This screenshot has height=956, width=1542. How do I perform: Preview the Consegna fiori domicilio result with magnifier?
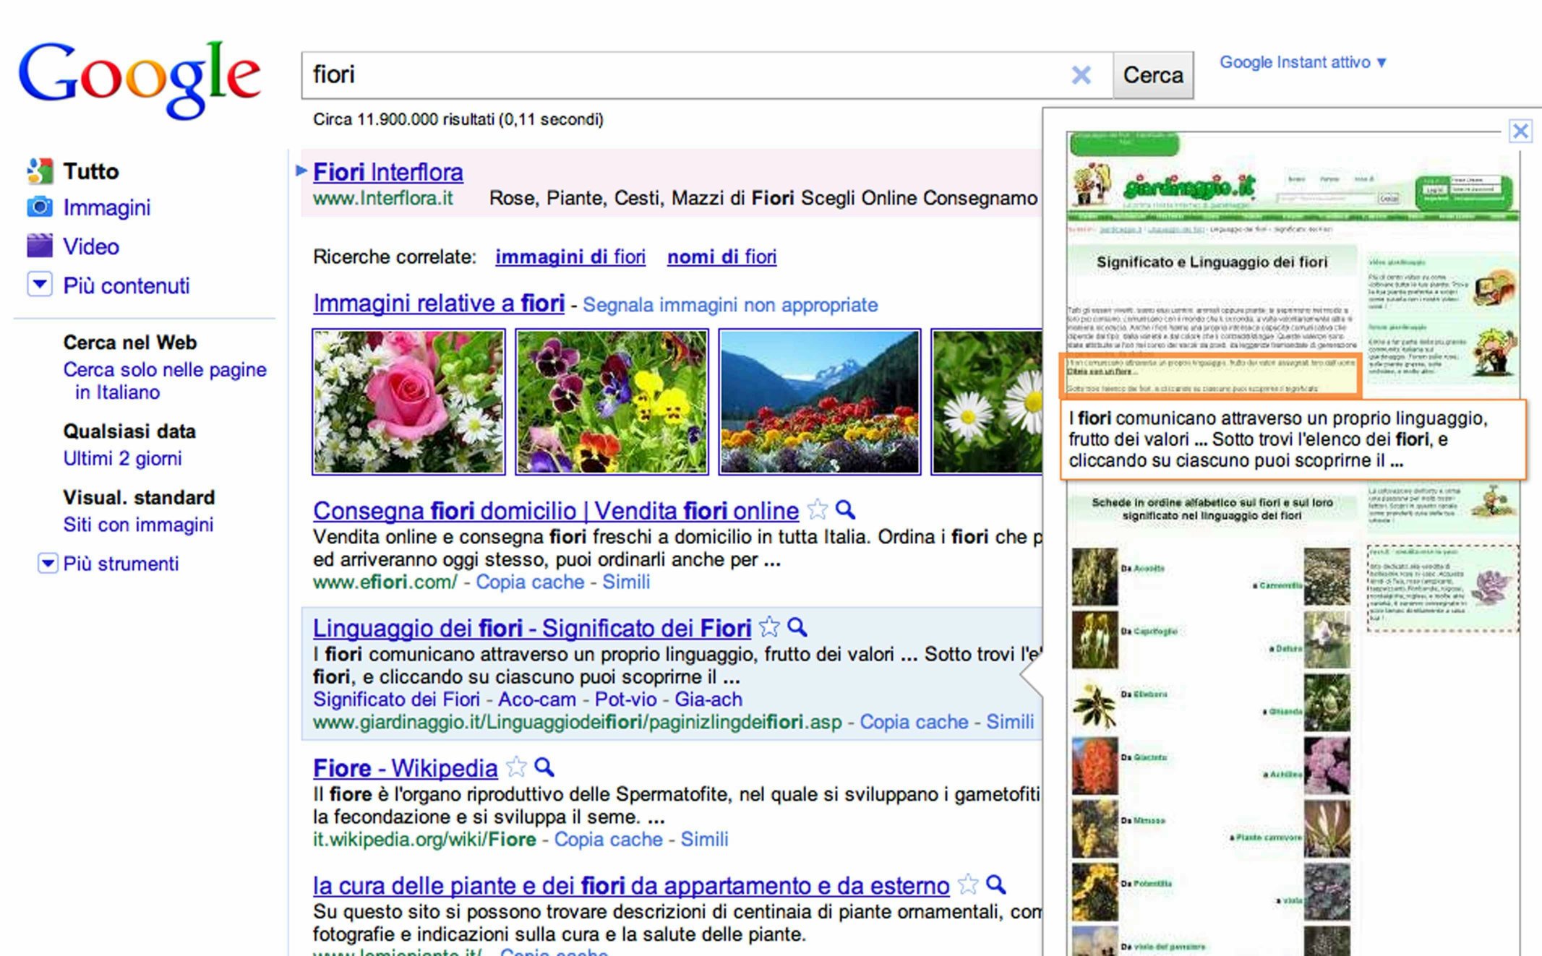pyautogui.click(x=845, y=510)
